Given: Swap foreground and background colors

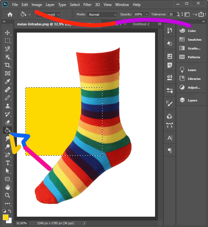Looking at the screenshot, I should coord(10,211).
